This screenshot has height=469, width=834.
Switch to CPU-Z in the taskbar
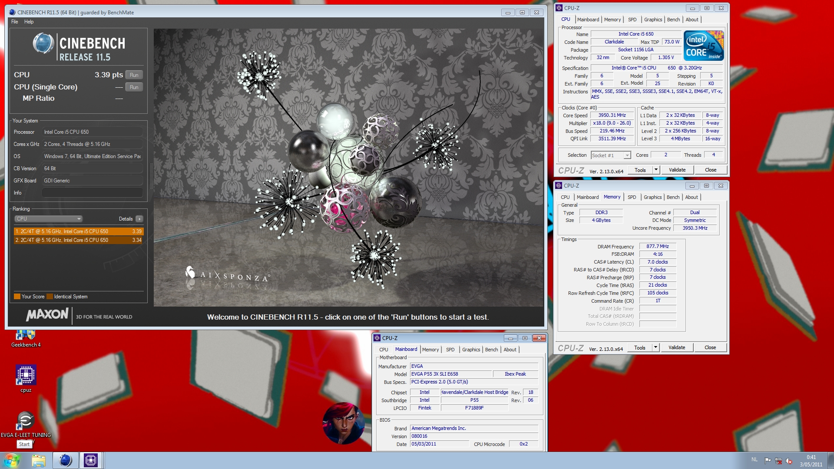[91, 460]
